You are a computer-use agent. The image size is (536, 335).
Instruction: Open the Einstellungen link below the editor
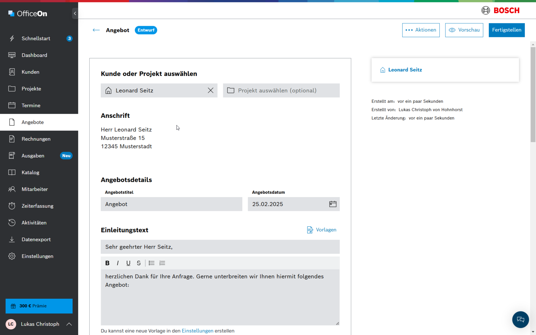pos(197,331)
